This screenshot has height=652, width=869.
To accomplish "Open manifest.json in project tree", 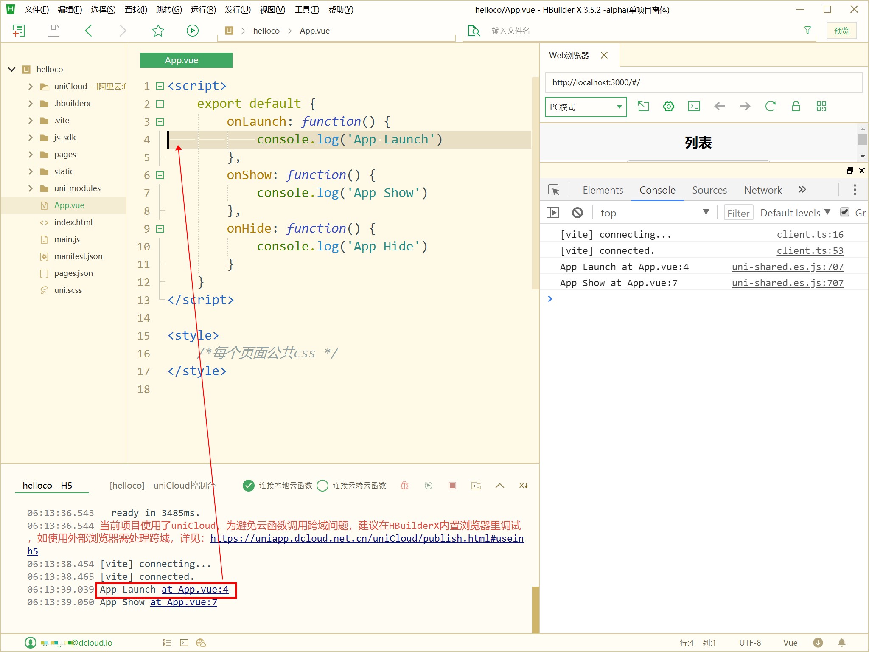I will tap(78, 256).
